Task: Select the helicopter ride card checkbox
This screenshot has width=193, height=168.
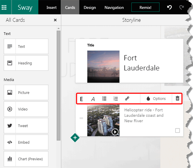Action: (177, 130)
